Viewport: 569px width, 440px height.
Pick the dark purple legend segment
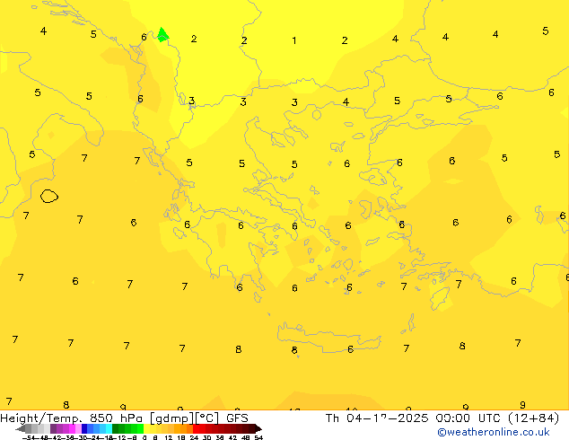(53, 428)
